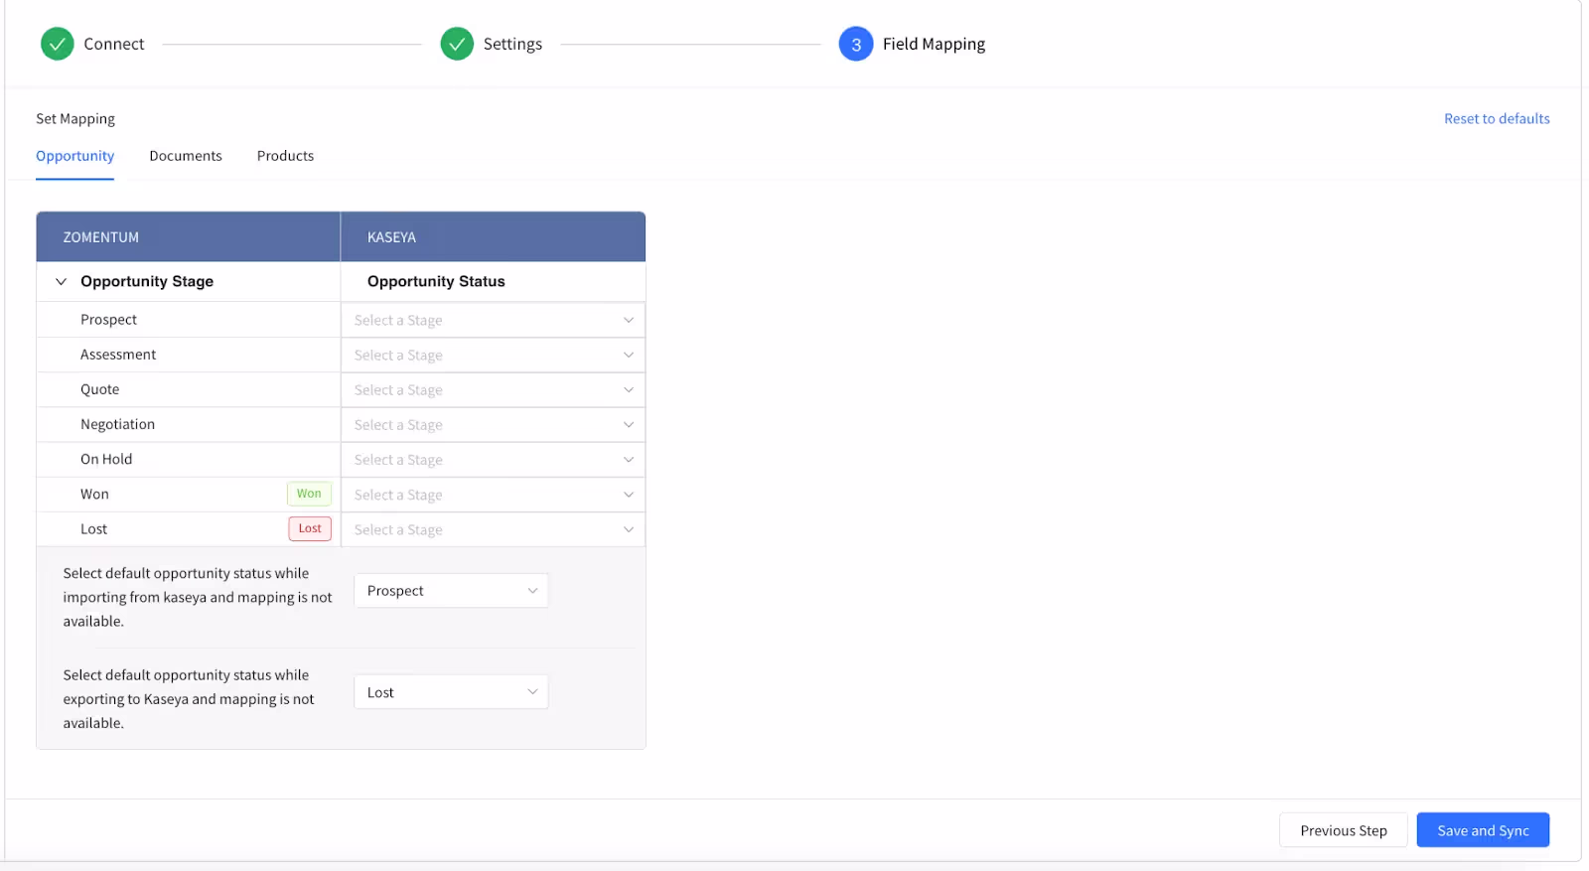The image size is (1589, 871).
Task: Select the Quote stage row label
Action: tap(99, 389)
